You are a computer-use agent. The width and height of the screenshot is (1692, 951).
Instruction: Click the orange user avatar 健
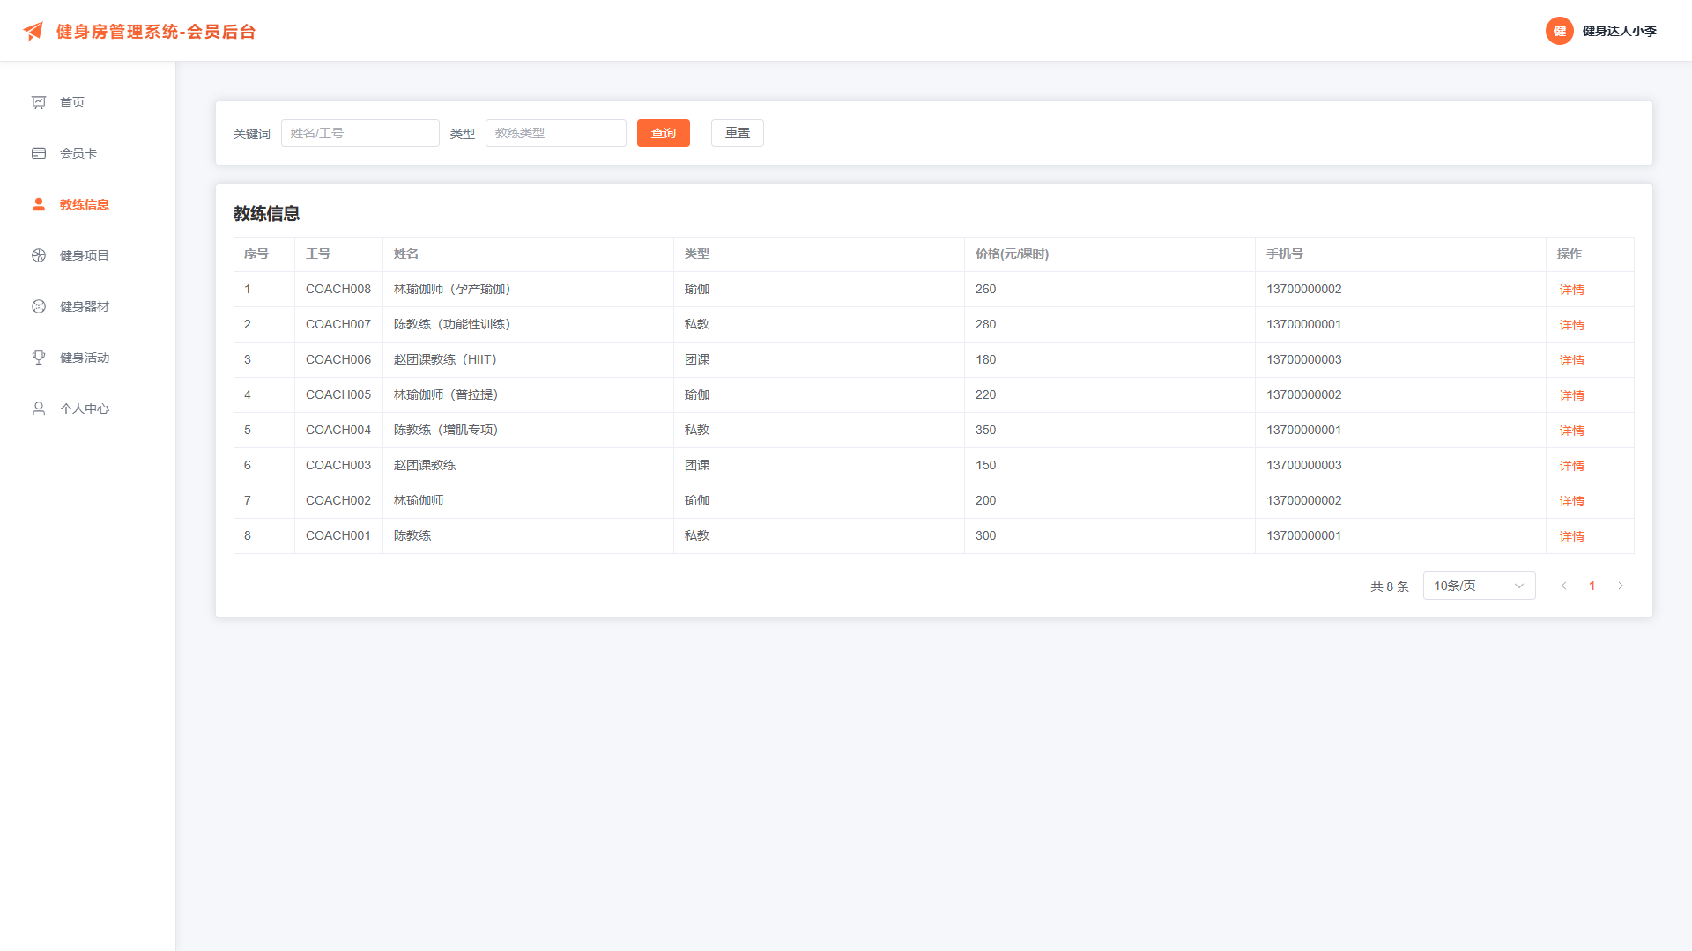(x=1559, y=31)
